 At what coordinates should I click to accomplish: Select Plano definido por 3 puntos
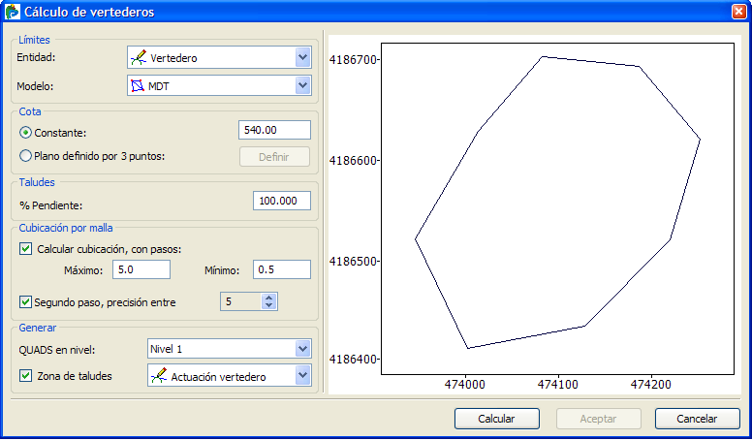(26, 155)
